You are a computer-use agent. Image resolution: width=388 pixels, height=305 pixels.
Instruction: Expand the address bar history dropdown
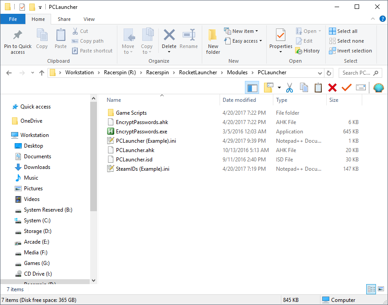(320, 73)
